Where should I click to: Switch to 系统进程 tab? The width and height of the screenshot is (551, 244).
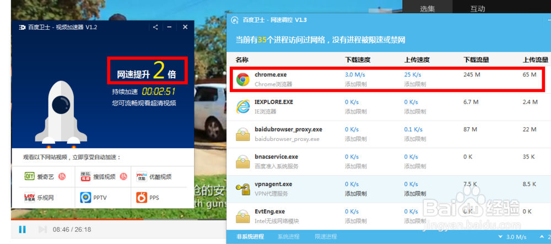point(289,237)
